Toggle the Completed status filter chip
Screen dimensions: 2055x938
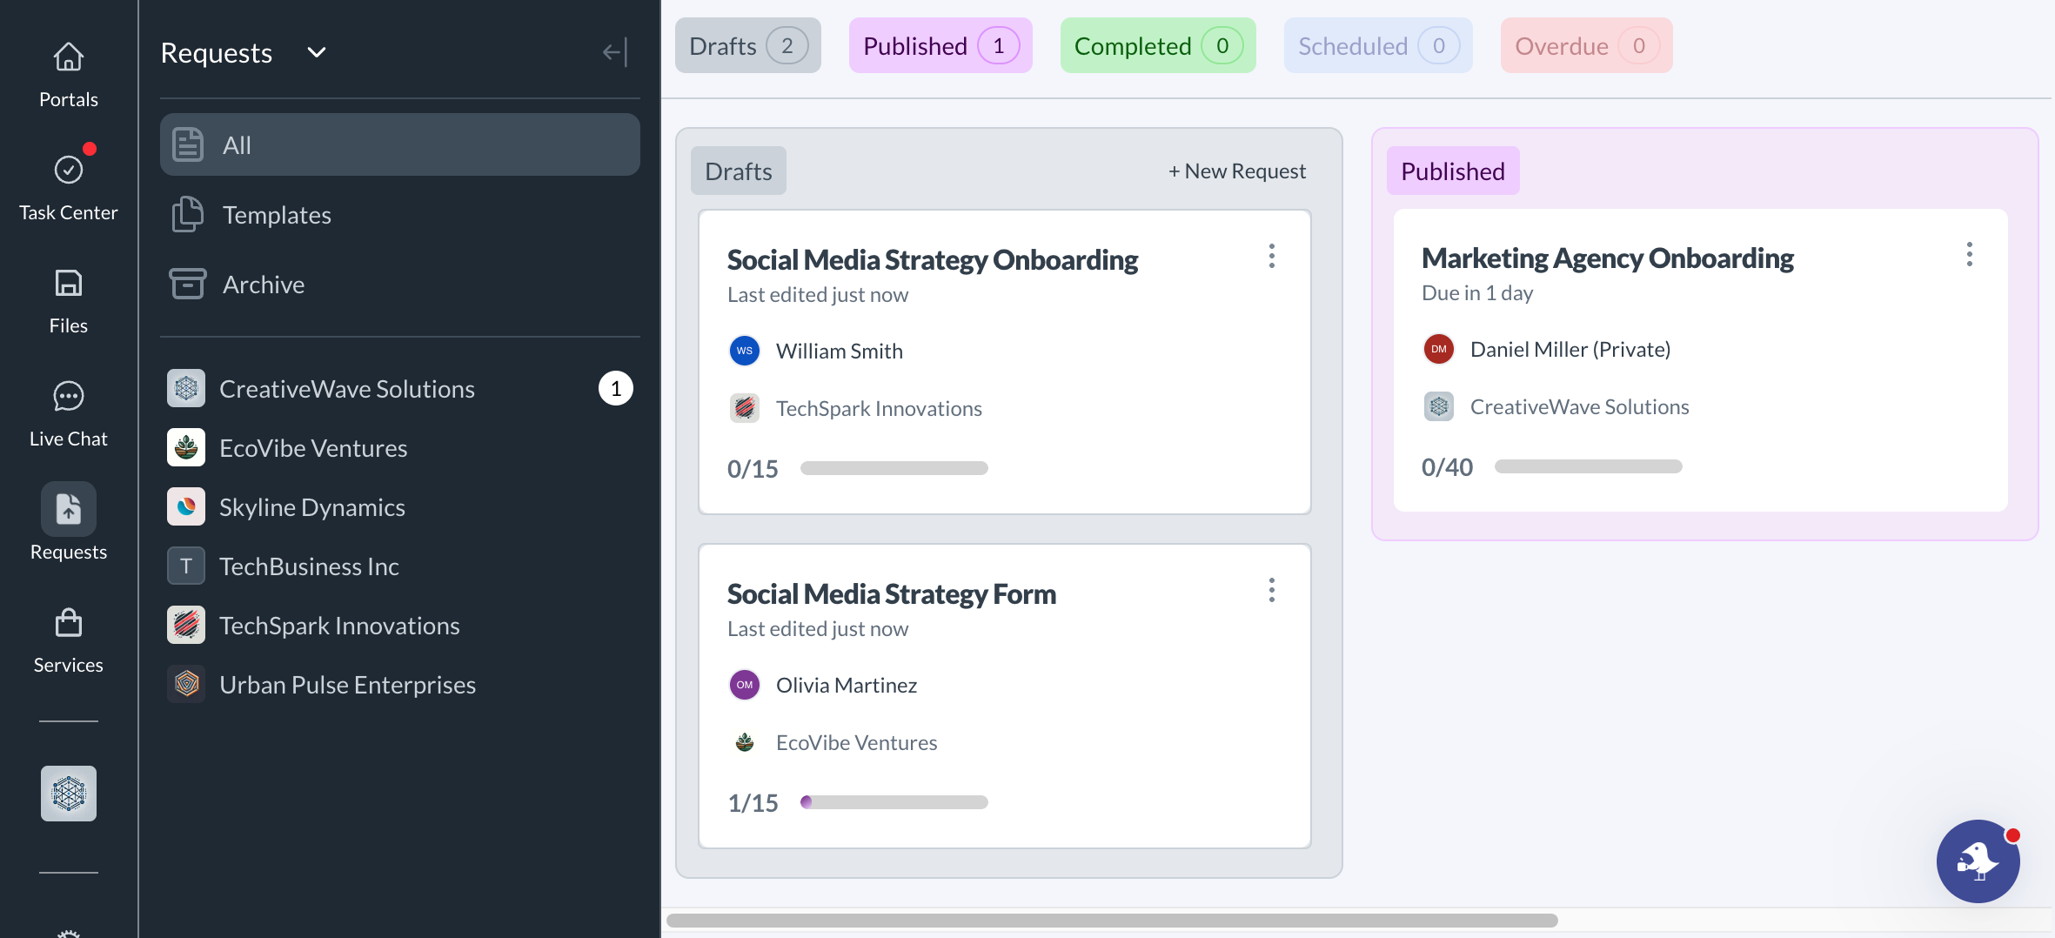pos(1157,46)
